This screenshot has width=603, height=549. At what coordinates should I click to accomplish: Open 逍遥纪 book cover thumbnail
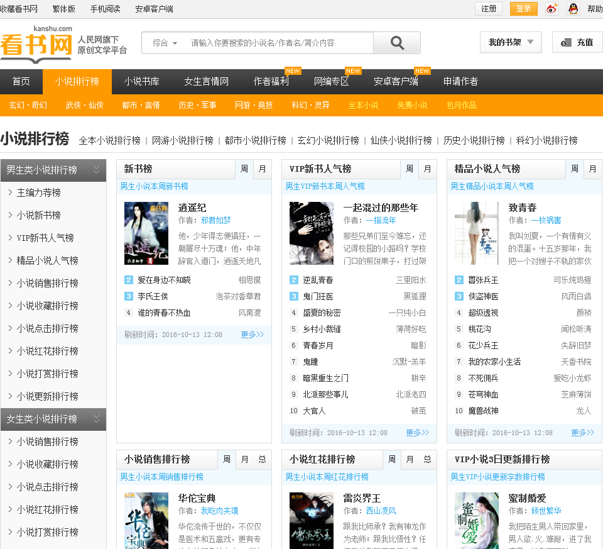(x=146, y=233)
